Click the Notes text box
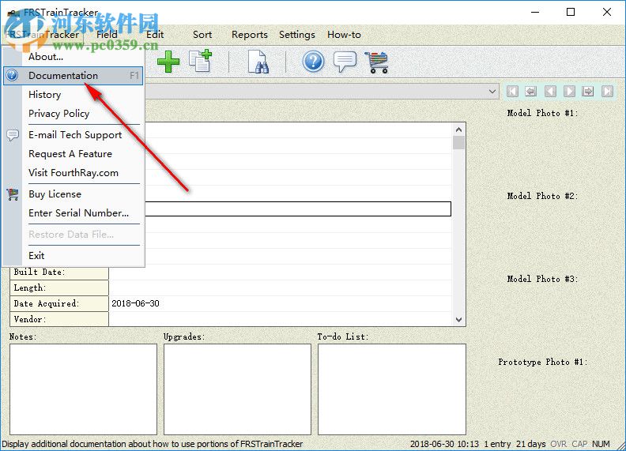Screen dimensions: 626x451 click(x=83, y=389)
